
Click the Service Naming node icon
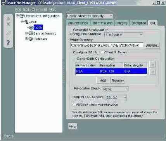pos(31,33)
